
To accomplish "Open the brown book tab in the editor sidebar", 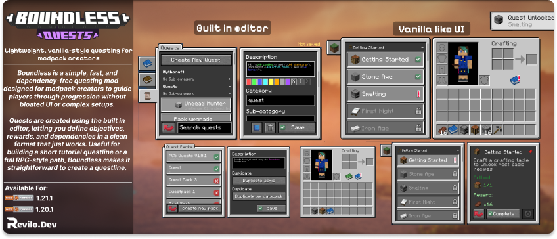I will (x=146, y=79).
